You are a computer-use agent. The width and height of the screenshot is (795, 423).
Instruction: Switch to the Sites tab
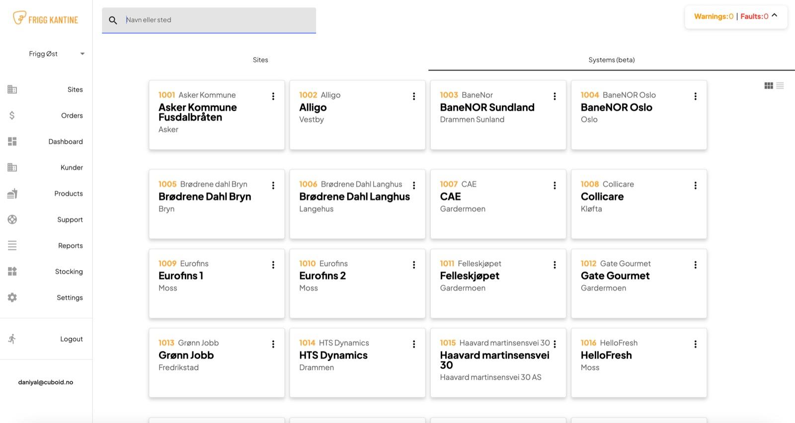(x=260, y=60)
